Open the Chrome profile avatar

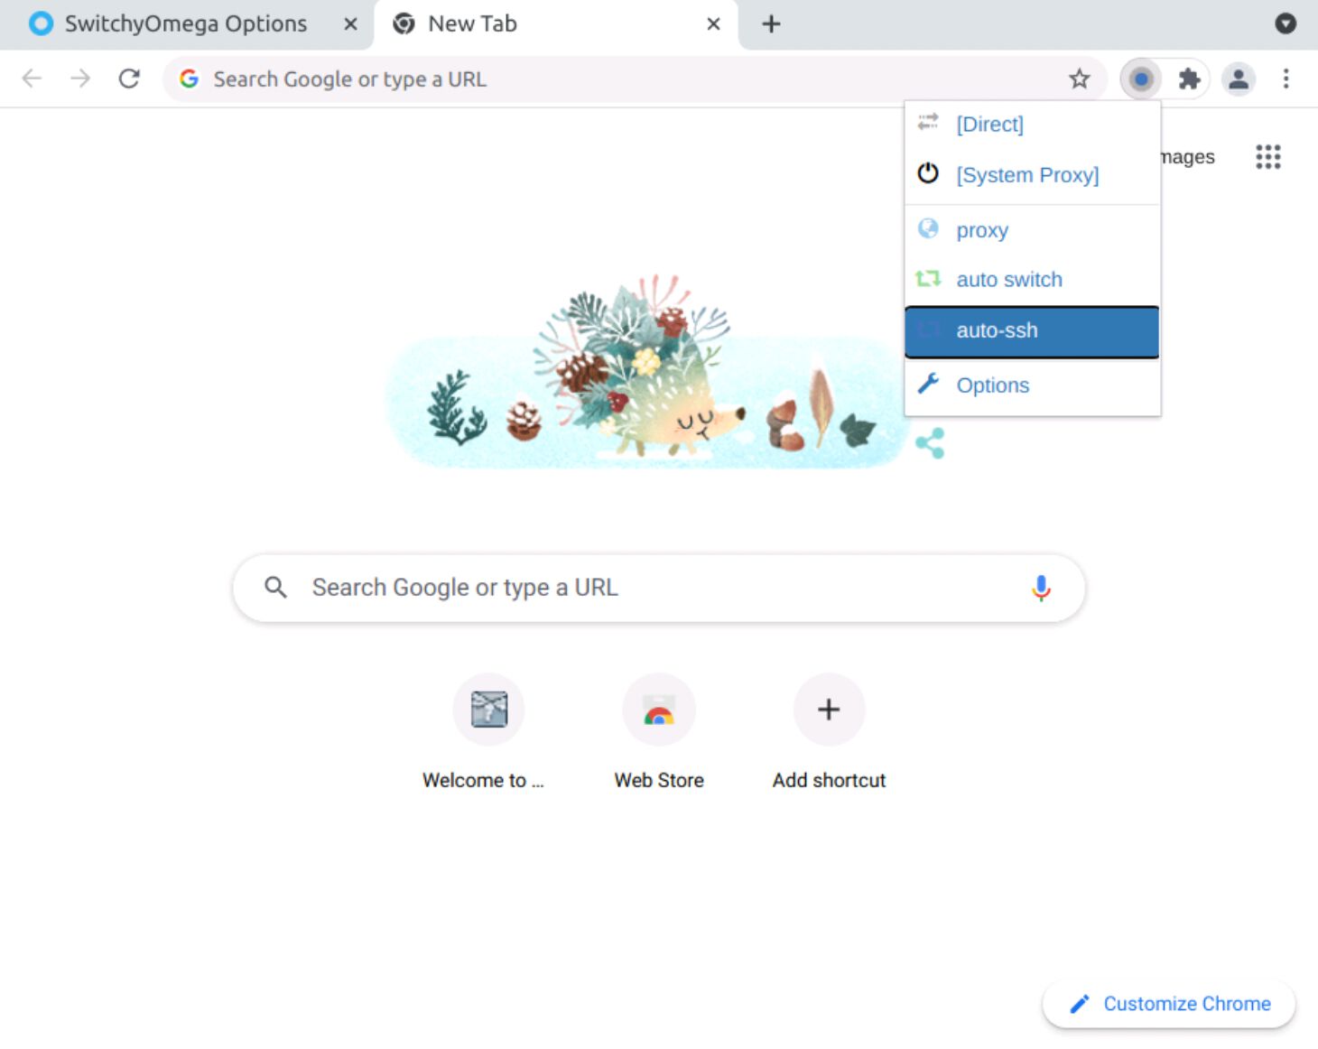(x=1239, y=79)
